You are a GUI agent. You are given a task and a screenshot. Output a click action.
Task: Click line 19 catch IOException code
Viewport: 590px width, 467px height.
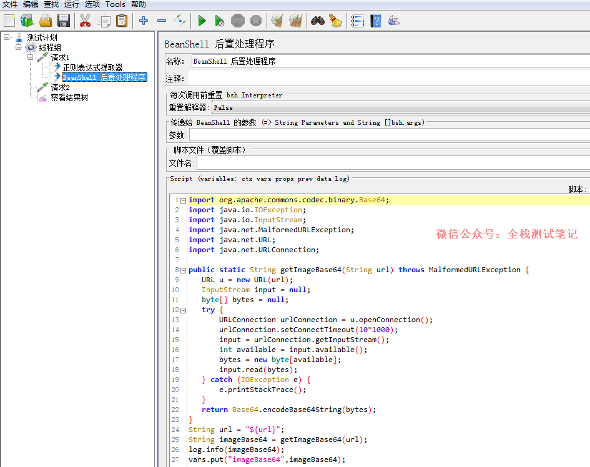click(x=256, y=380)
